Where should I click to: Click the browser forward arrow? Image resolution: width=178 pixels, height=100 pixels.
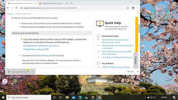click(x=12, y=8)
